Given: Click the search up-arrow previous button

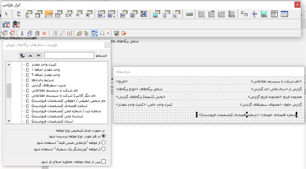Looking at the screenshot, I should click(x=31, y=56).
